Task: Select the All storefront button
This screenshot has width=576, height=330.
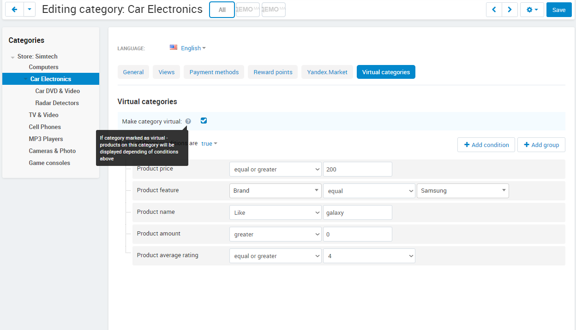Action: pyautogui.click(x=222, y=10)
